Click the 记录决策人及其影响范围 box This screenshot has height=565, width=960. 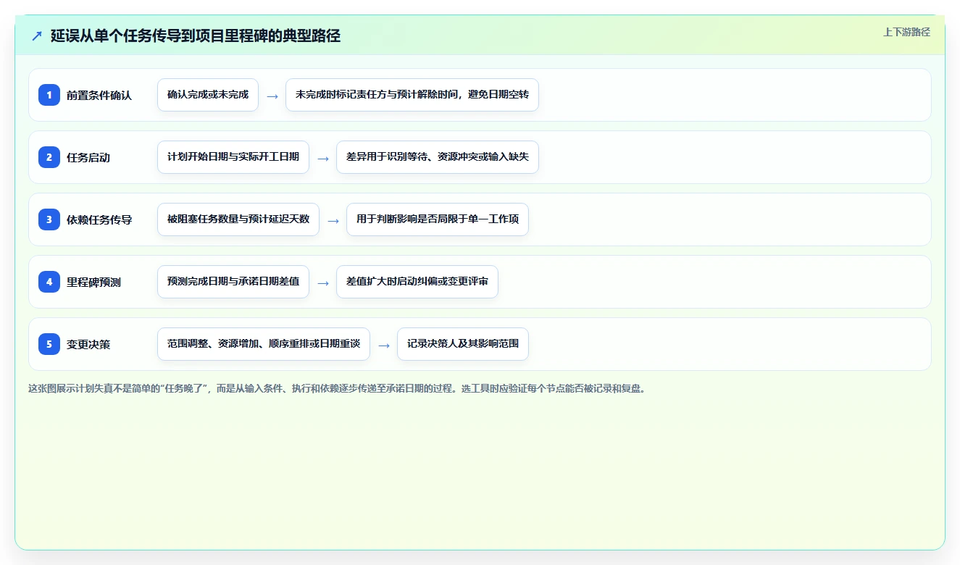pyautogui.click(x=463, y=344)
